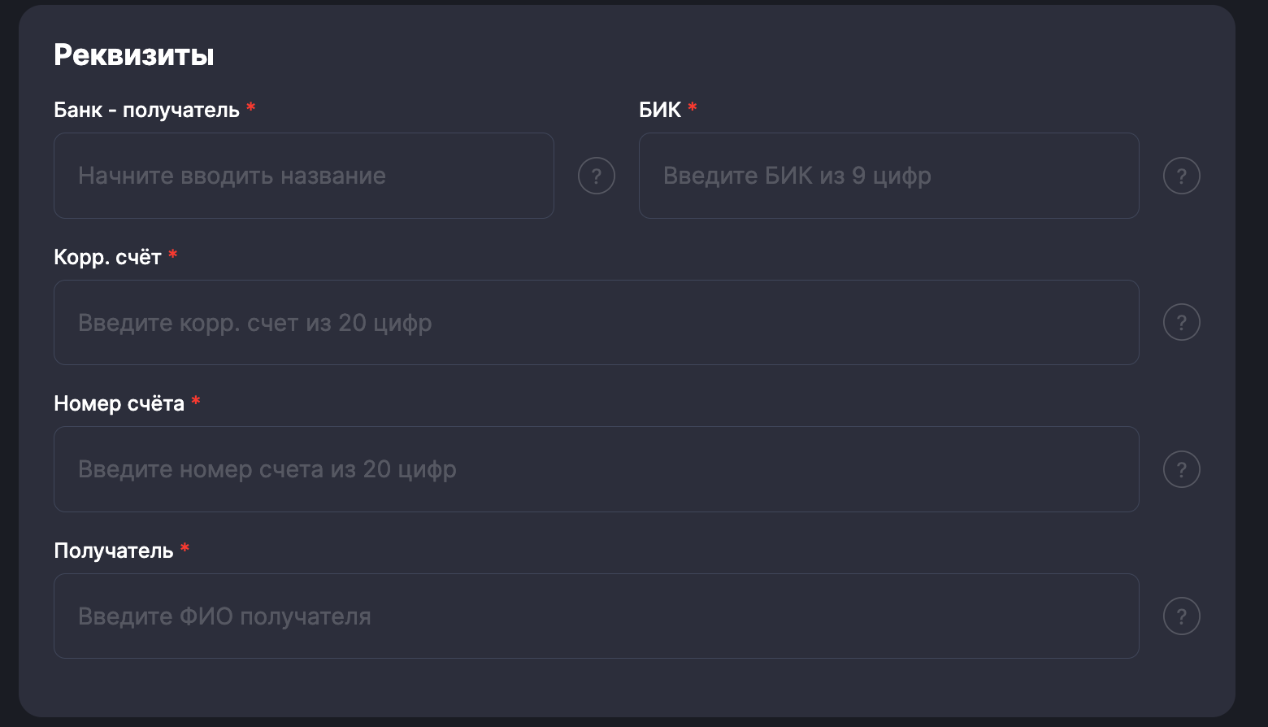Click the БИК label text
The height and width of the screenshot is (727, 1268).
point(660,110)
